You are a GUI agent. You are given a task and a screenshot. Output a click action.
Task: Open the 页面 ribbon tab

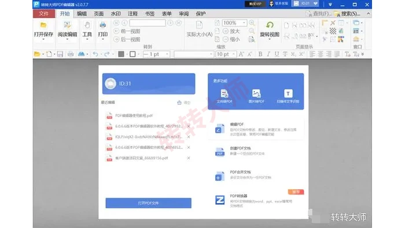[99, 14]
